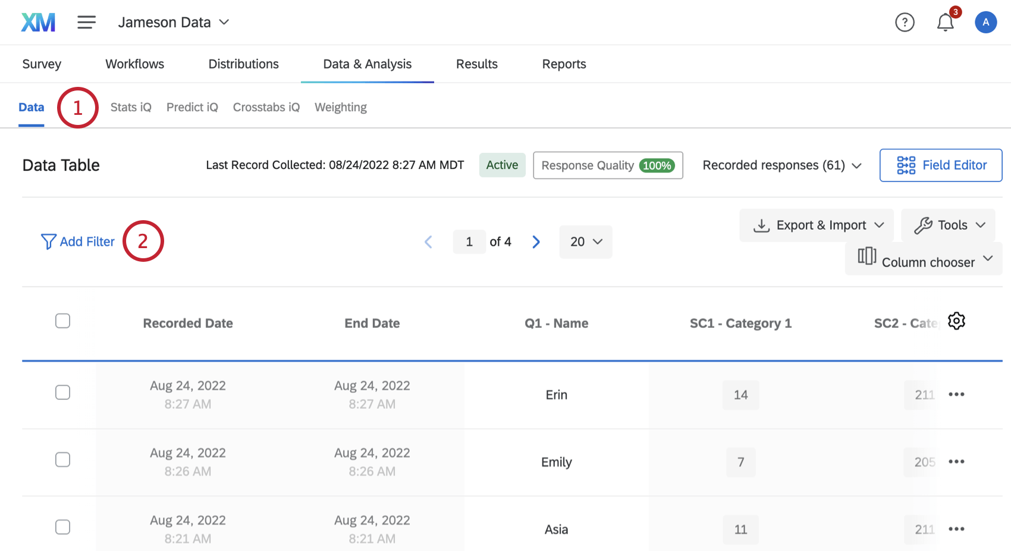Expand Recorded responses (61) dropdown

pos(781,165)
